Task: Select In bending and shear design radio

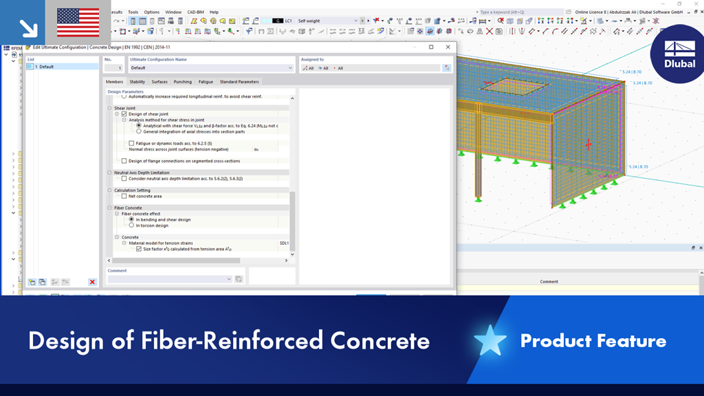Action: pyautogui.click(x=131, y=219)
